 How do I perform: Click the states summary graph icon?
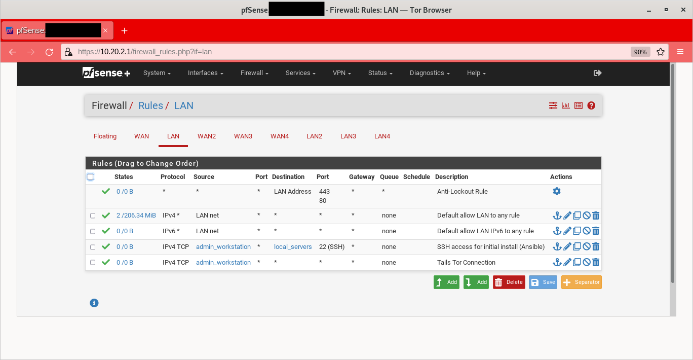coord(565,105)
